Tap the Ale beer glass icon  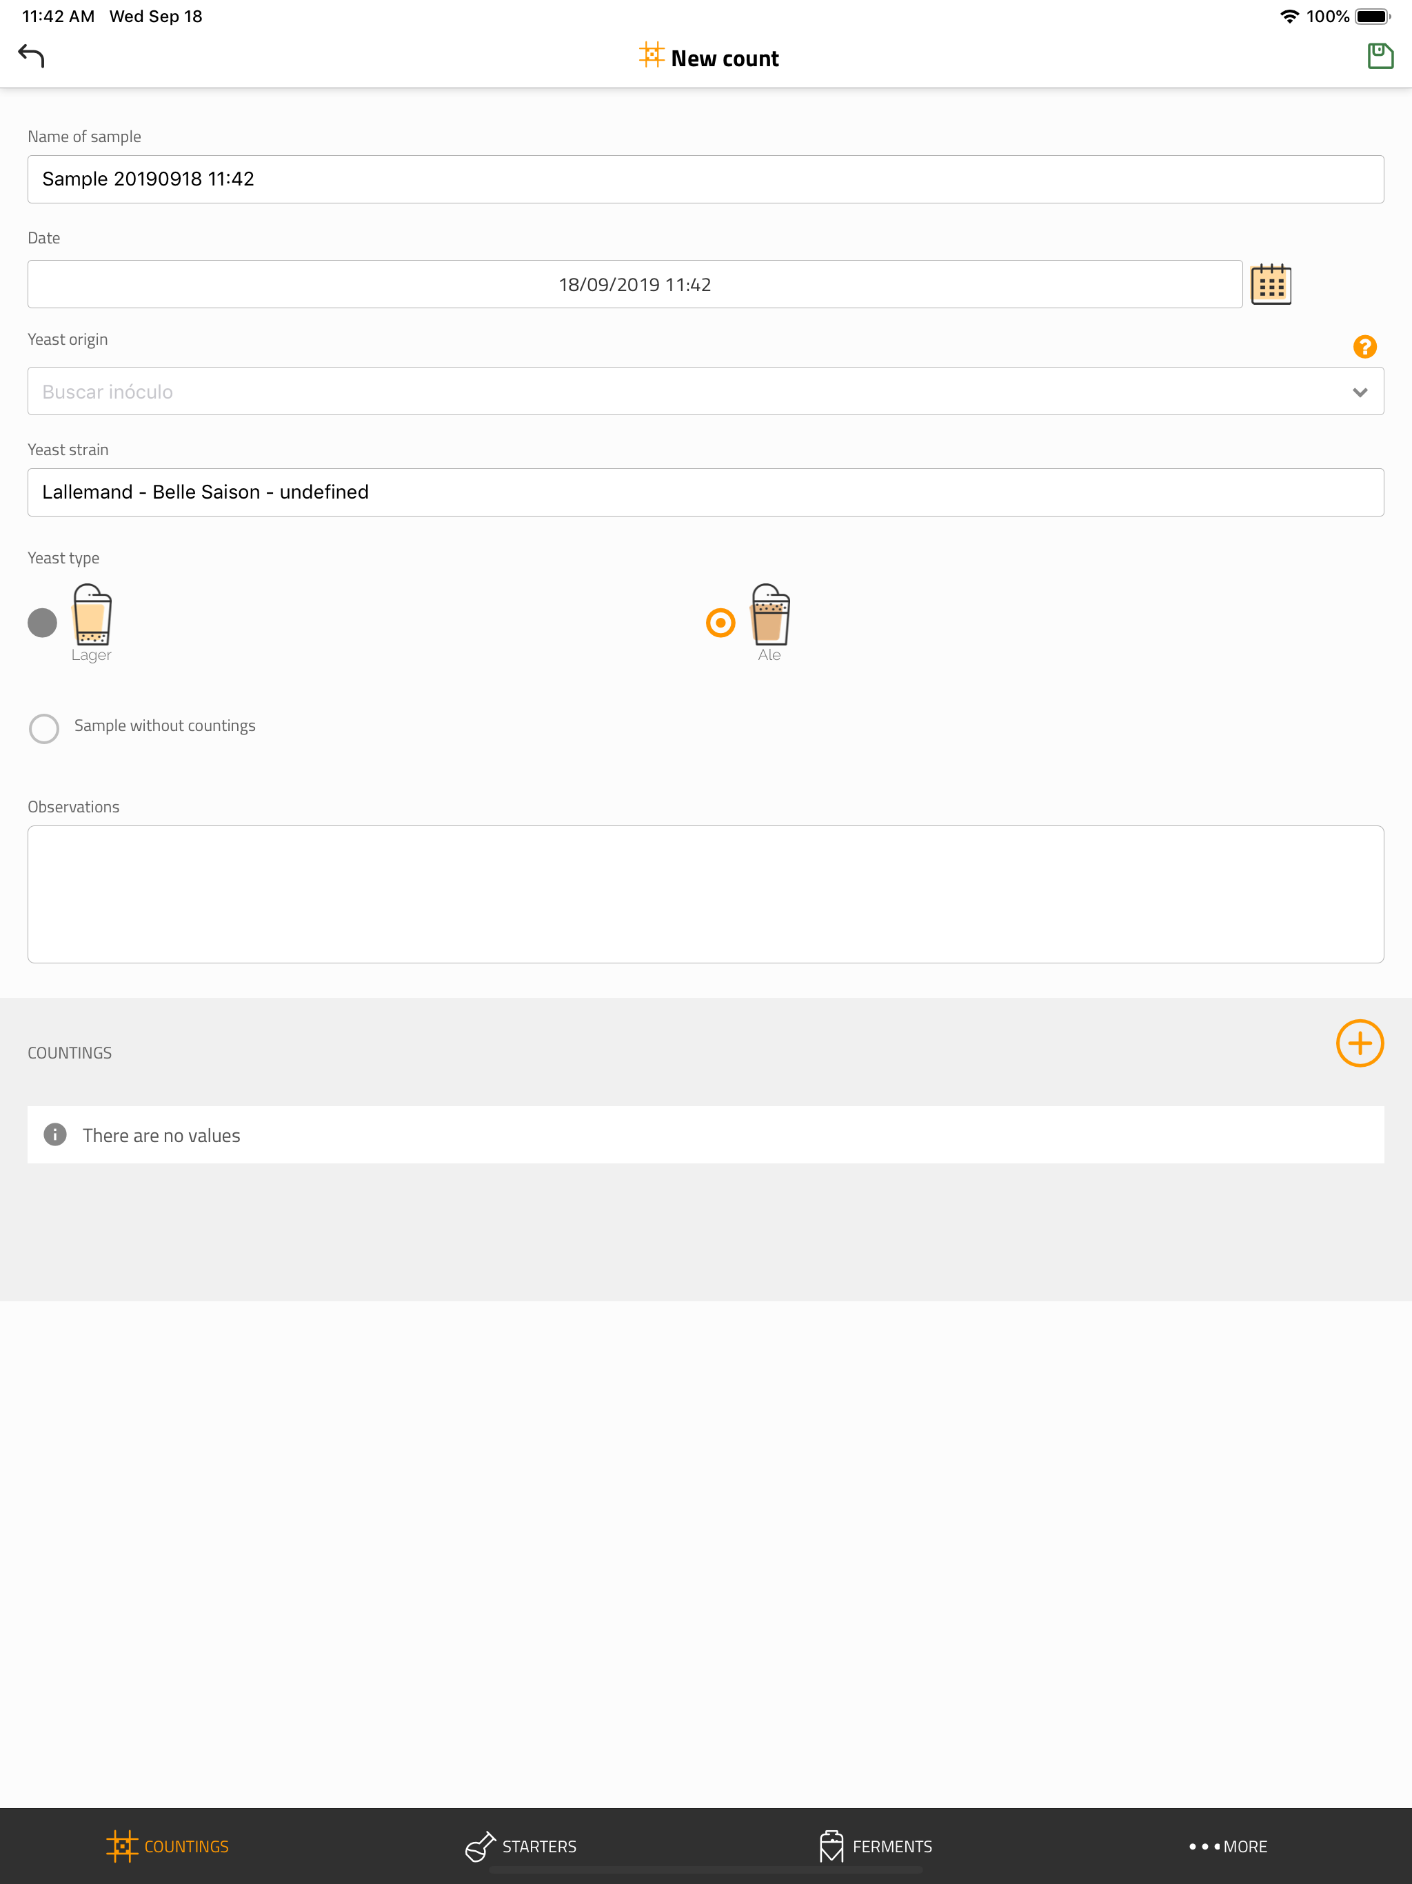770,615
